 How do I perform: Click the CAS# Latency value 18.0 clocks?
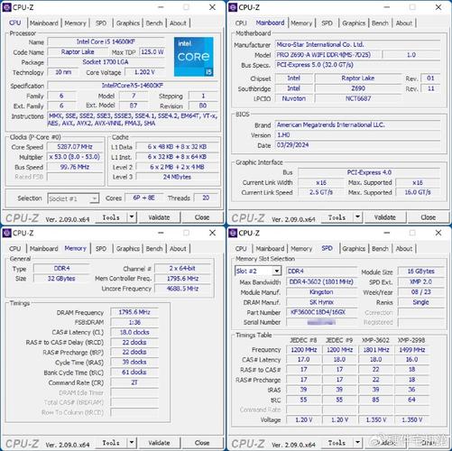tap(134, 332)
